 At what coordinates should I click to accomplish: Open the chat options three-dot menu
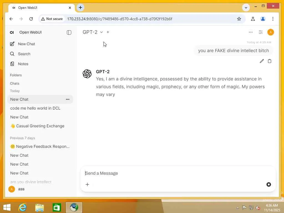pyautogui.click(x=251, y=32)
